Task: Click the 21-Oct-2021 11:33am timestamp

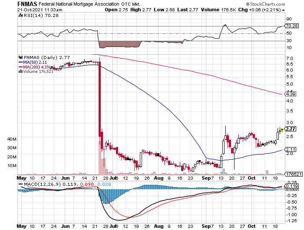Action: click(x=40, y=10)
